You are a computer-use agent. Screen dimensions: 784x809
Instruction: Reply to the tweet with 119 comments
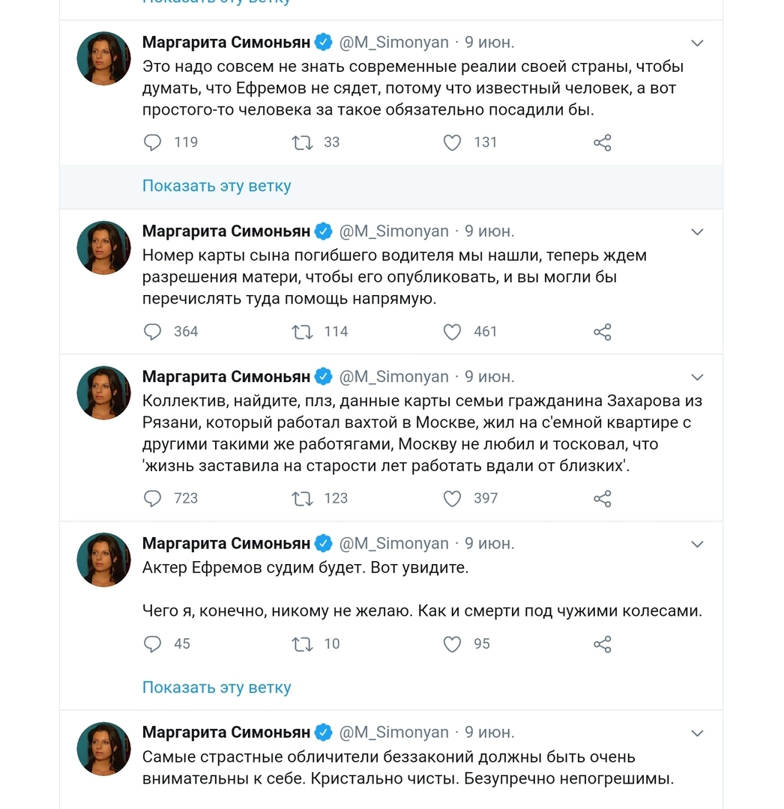(x=152, y=142)
